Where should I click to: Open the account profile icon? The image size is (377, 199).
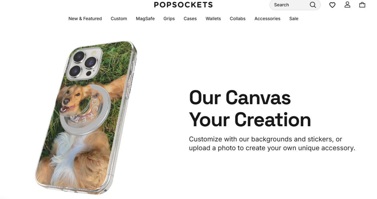pos(347,5)
